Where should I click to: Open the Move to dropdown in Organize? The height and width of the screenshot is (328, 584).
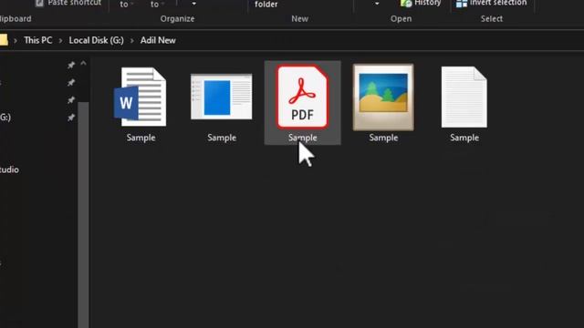click(x=127, y=5)
